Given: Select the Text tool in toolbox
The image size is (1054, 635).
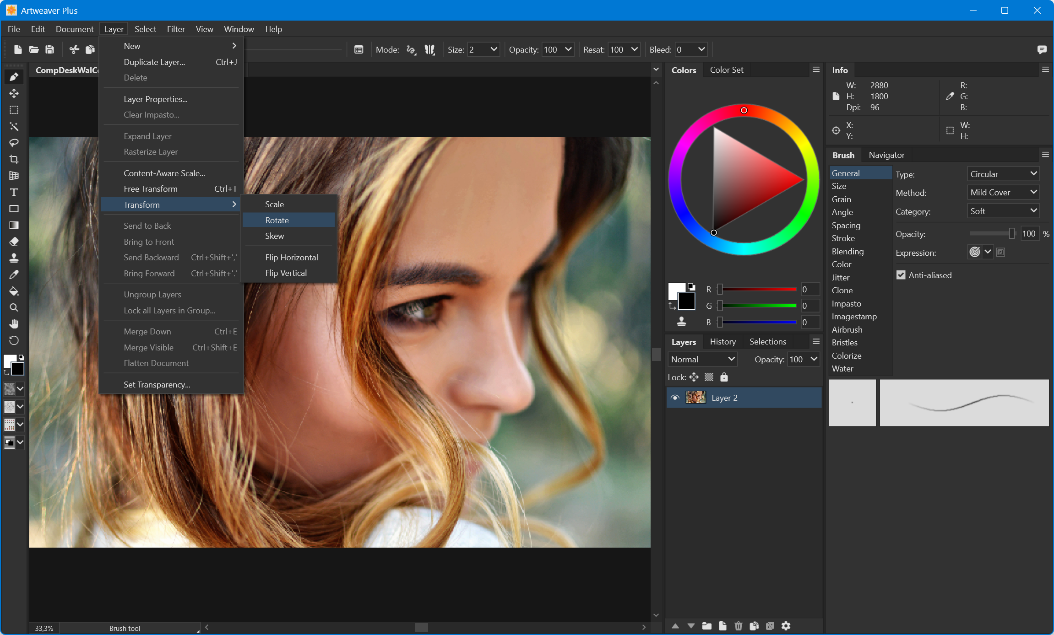Looking at the screenshot, I should pos(14,192).
